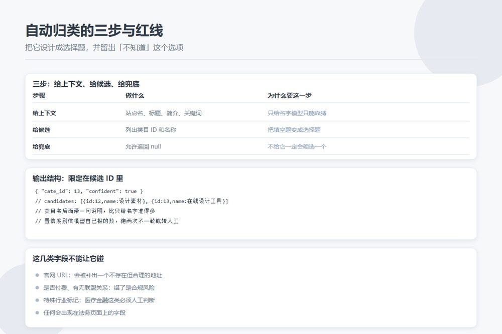Select the slide title 自动归类的三步与红线
Image resolution: width=502 pixels, height=334 pixels.
(94, 31)
